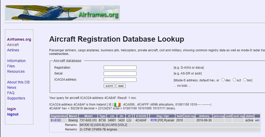The image size is (265, 137).
Task: Click the c/n column header
Action: [x=112, y=116]
